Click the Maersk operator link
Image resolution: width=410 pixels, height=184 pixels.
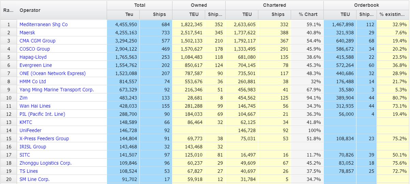pyautogui.click(x=27, y=33)
